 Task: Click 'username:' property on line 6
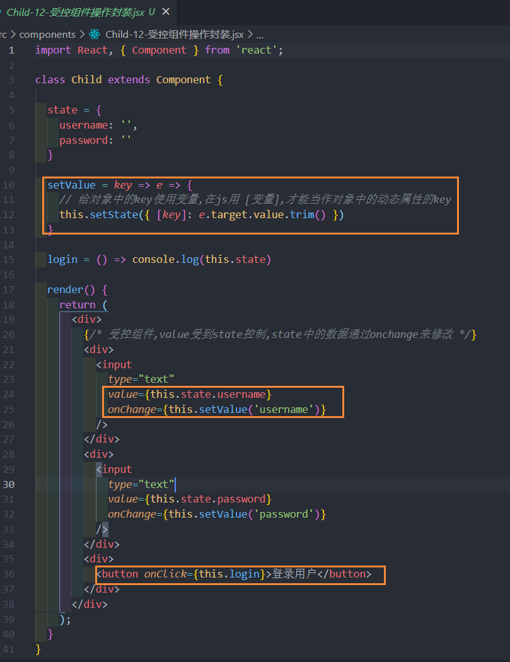pyautogui.click(x=86, y=125)
